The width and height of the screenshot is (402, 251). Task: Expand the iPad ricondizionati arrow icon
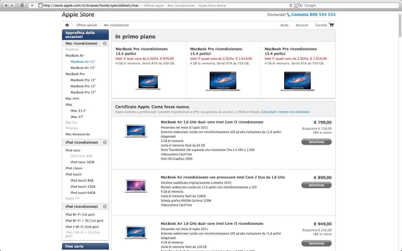105,206
